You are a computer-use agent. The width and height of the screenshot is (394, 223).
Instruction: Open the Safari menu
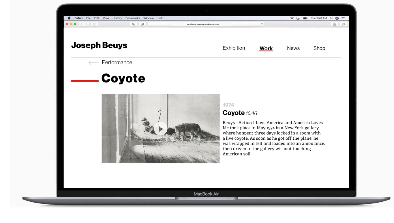(x=78, y=18)
